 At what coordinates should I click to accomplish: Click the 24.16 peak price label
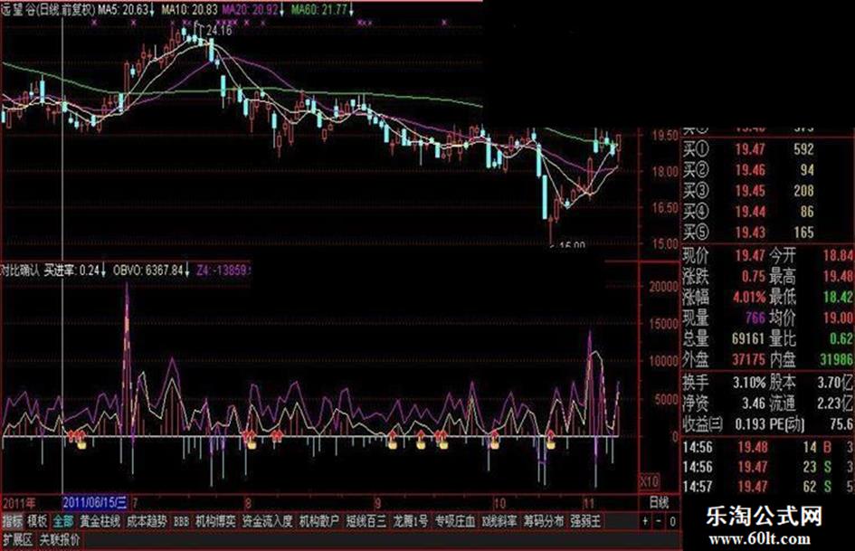(x=219, y=31)
